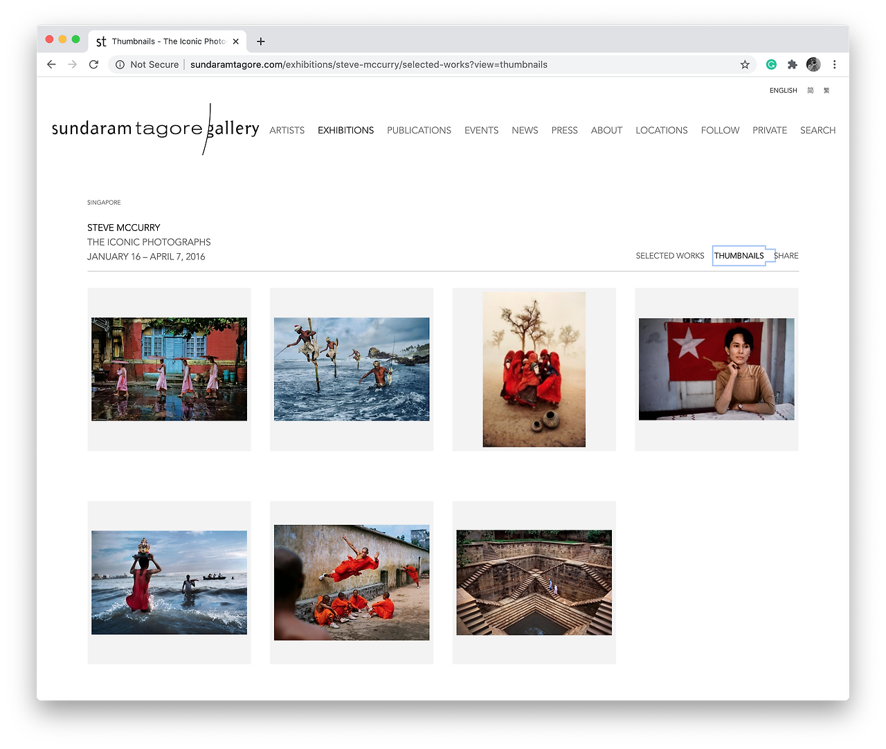
Task: Open the About page
Action: point(607,130)
